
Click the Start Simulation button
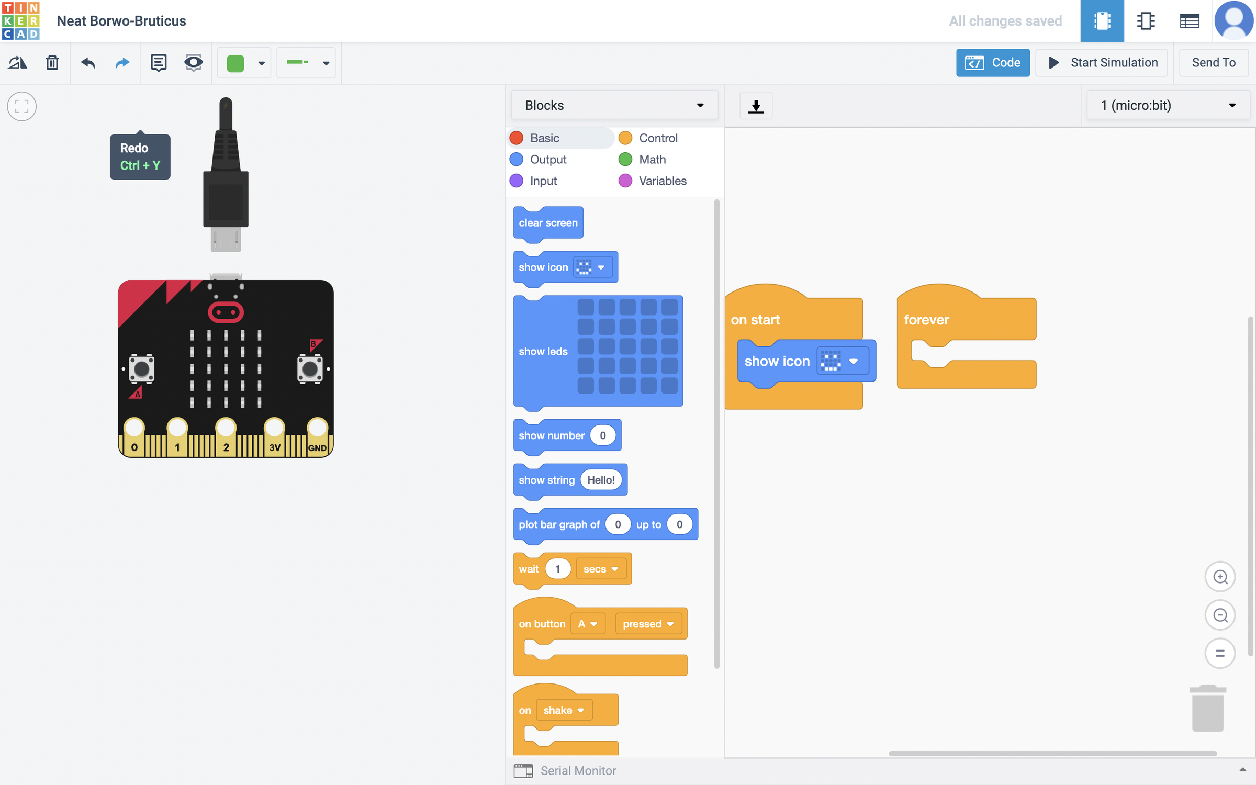[x=1101, y=62]
